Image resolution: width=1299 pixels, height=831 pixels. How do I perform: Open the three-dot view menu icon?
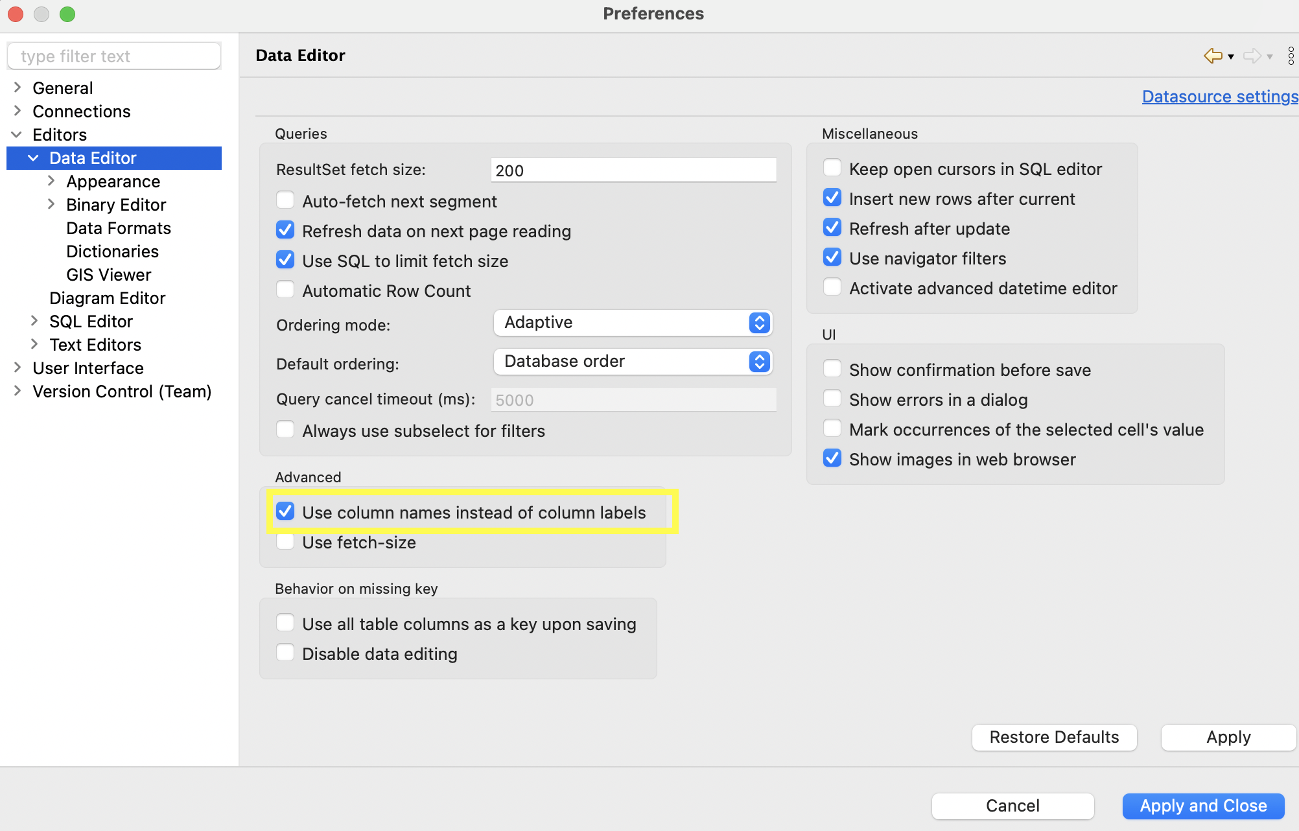[x=1291, y=56]
